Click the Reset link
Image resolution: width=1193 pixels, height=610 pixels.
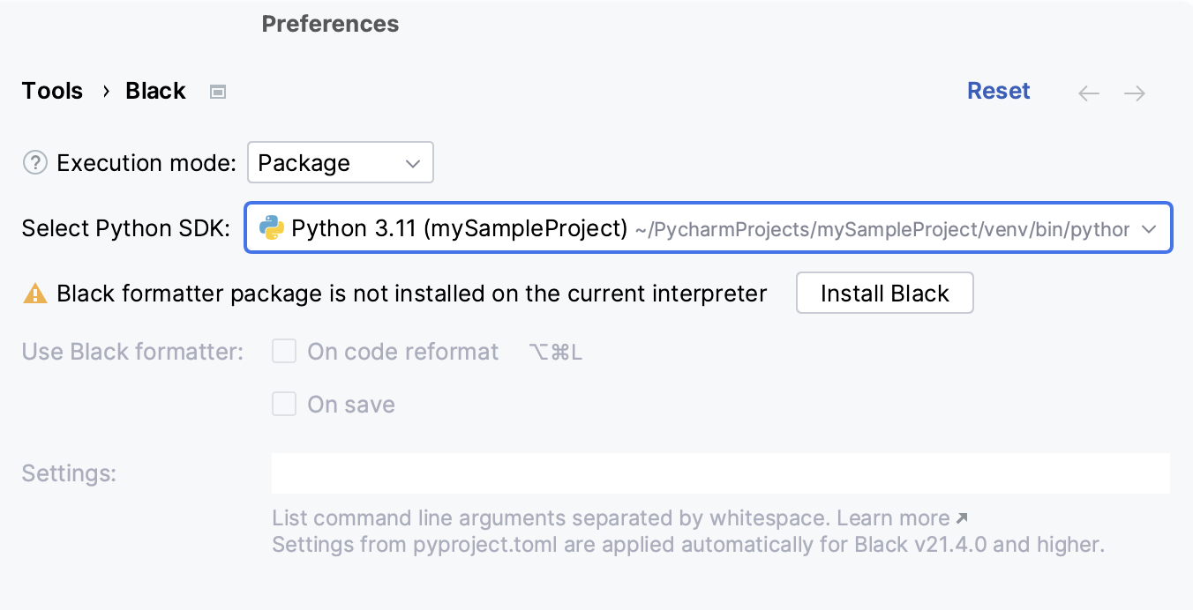point(998,91)
